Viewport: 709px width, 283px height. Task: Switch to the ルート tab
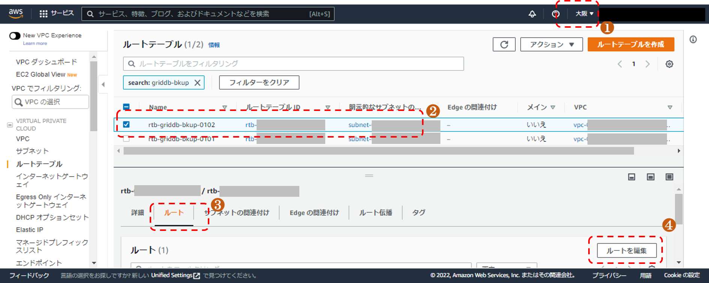[x=174, y=213]
